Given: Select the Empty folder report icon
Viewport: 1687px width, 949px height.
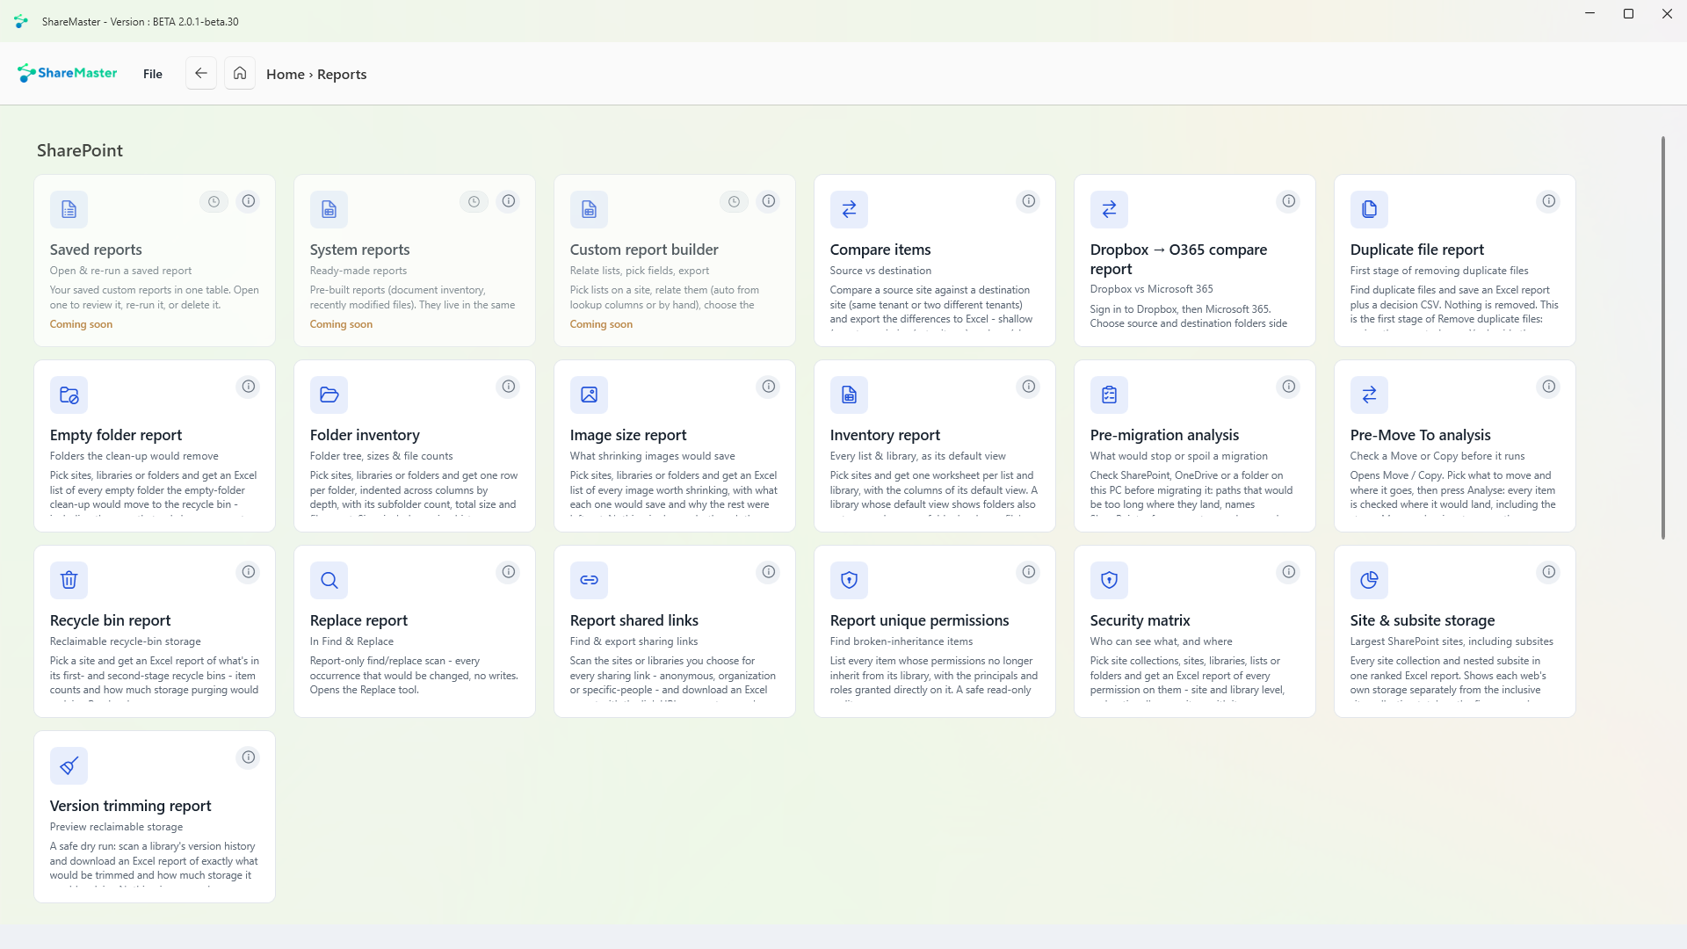Looking at the screenshot, I should point(69,395).
